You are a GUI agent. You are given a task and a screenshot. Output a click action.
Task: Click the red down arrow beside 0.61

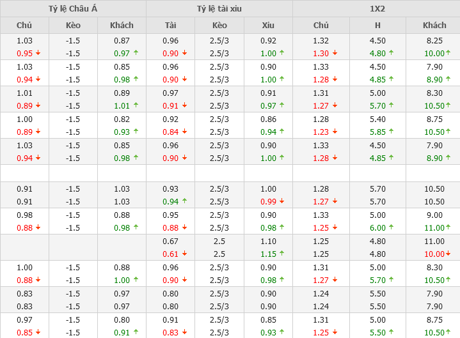pos(185,254)
